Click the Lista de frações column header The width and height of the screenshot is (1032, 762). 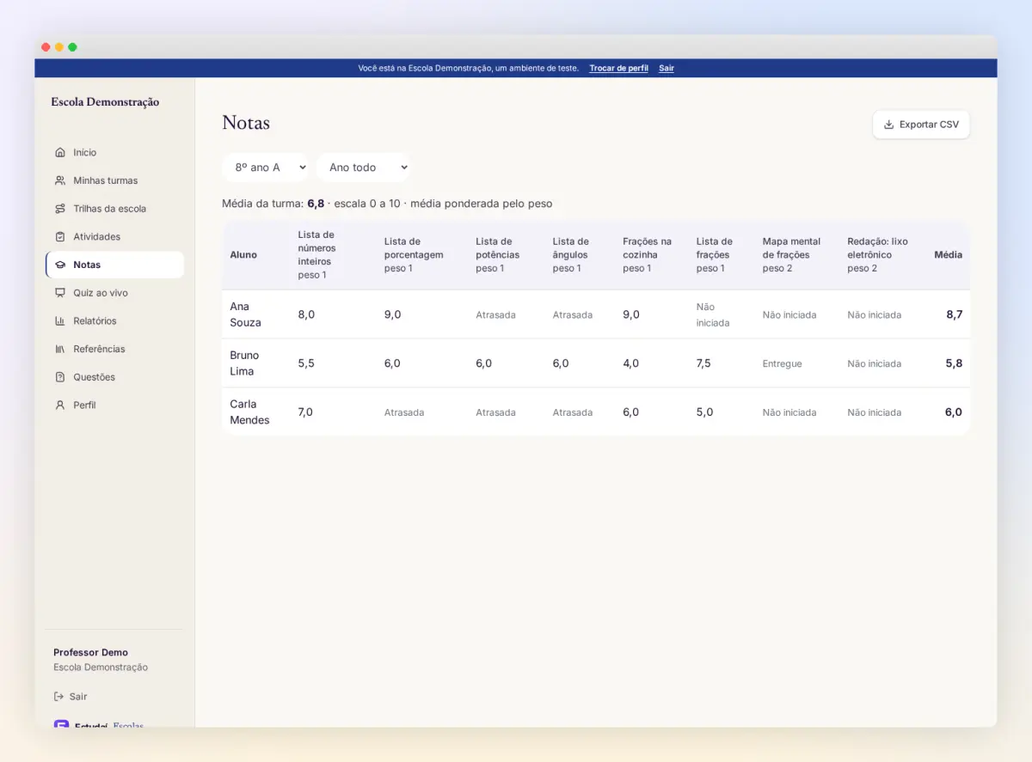tap(714, 254)
